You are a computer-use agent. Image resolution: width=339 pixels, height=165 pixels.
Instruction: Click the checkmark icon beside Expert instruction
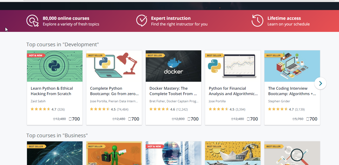pos(142,21)
